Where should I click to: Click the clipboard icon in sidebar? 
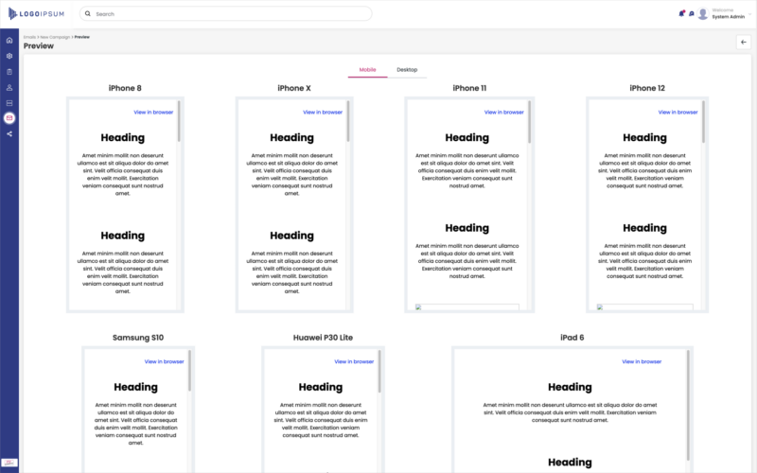9,72
